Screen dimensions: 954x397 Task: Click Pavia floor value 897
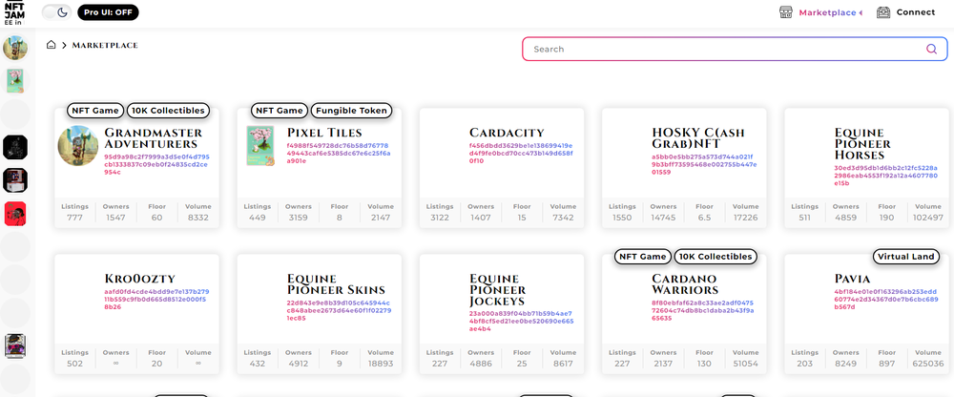tap(887, 364)
